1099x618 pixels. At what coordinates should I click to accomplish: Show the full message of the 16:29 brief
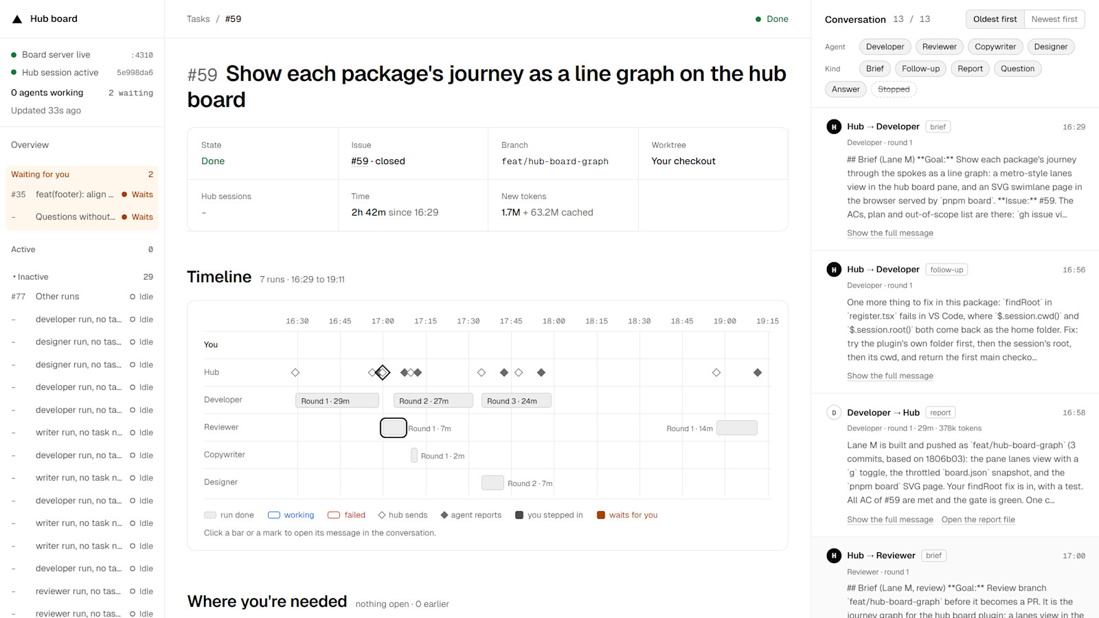pyautogui.click(x=890, y=233)
